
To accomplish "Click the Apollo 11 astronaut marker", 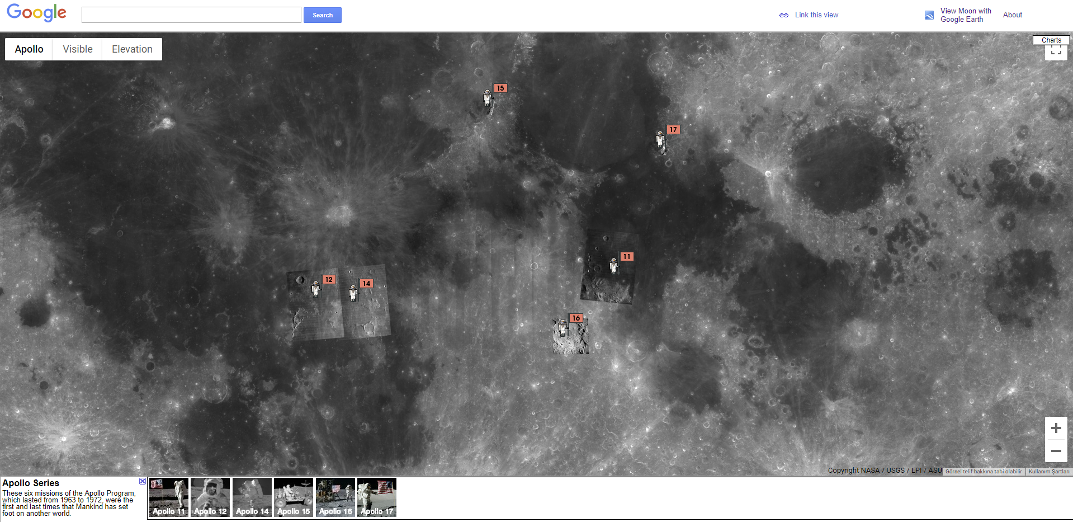I will [x=613, y=266].
